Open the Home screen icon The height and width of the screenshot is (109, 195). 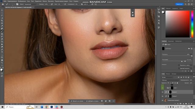click(3, 4)
